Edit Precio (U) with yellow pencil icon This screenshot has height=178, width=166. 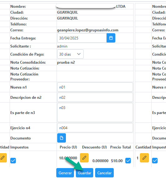coord(84,158)
